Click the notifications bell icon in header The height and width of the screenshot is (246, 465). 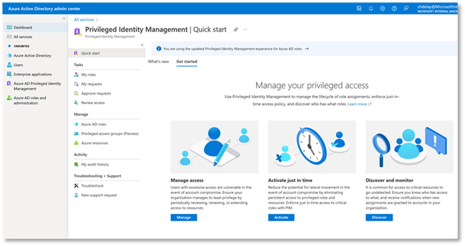tap(371, 9)
